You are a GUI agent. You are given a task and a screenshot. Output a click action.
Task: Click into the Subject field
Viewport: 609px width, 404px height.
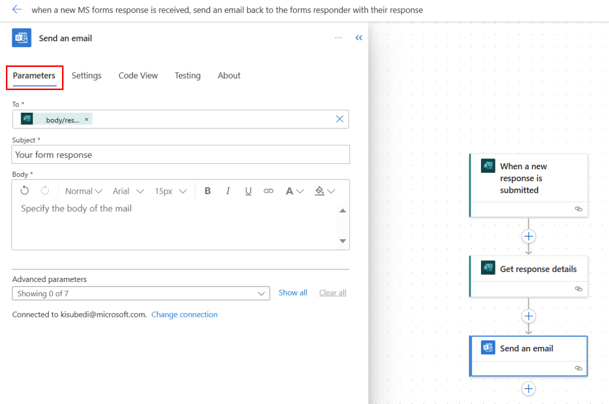click(x=181, y=155)
